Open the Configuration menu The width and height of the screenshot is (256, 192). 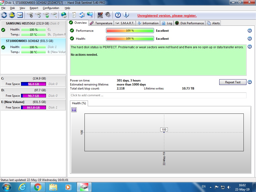point(51,8)
